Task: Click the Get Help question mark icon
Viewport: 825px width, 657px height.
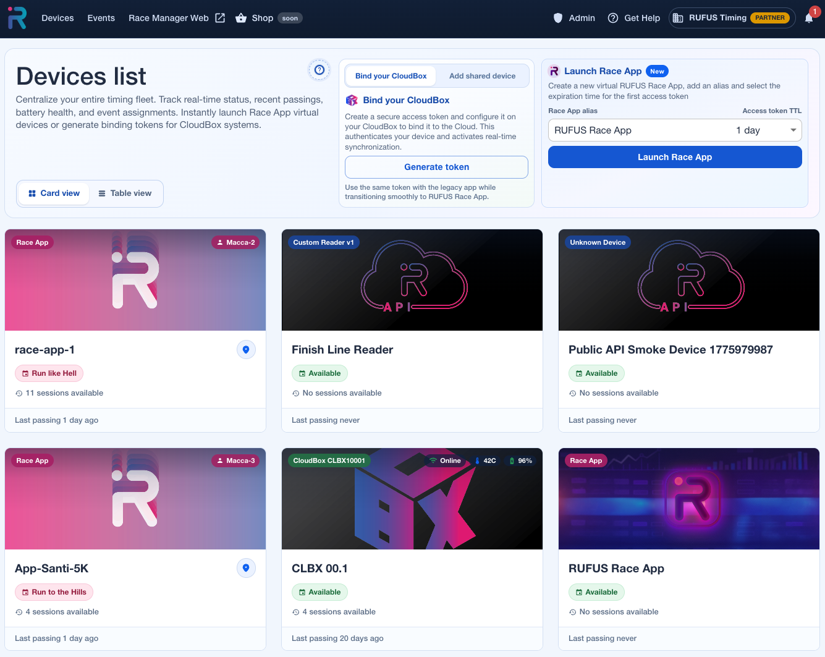Action: point(613,18)
